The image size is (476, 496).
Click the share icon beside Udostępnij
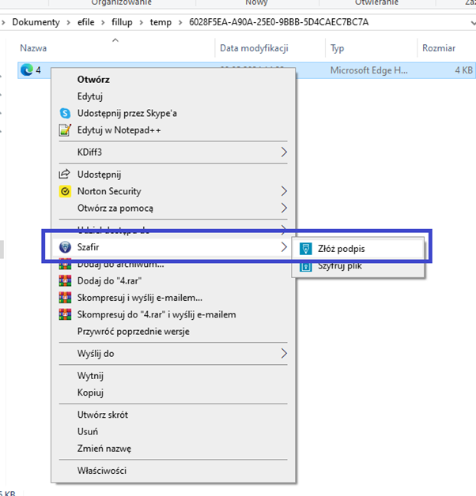(x=65, y=175)
